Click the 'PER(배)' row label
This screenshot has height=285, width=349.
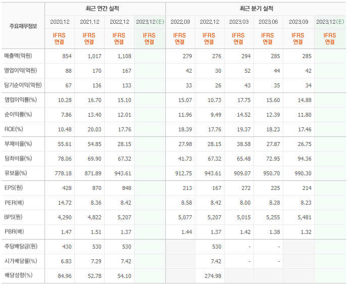point(14,203)
